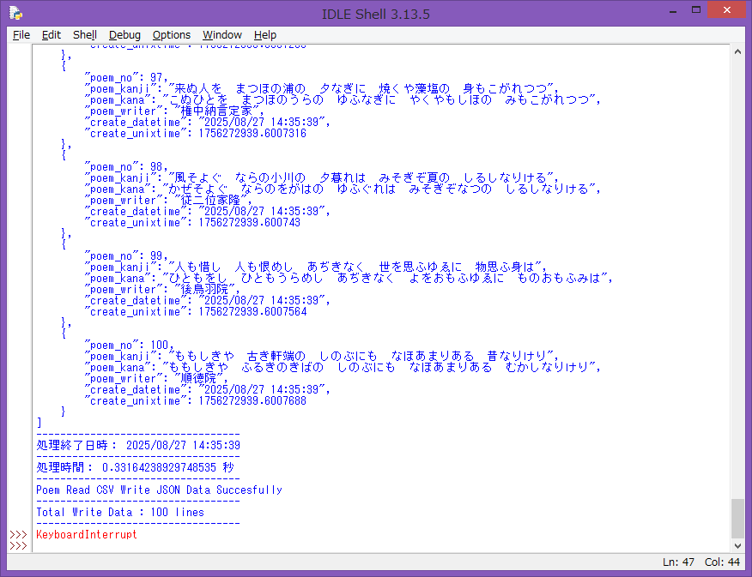Screen dimensions: 752x577
Task: Click the scrollbar up arrow
Action: (737, 51)
